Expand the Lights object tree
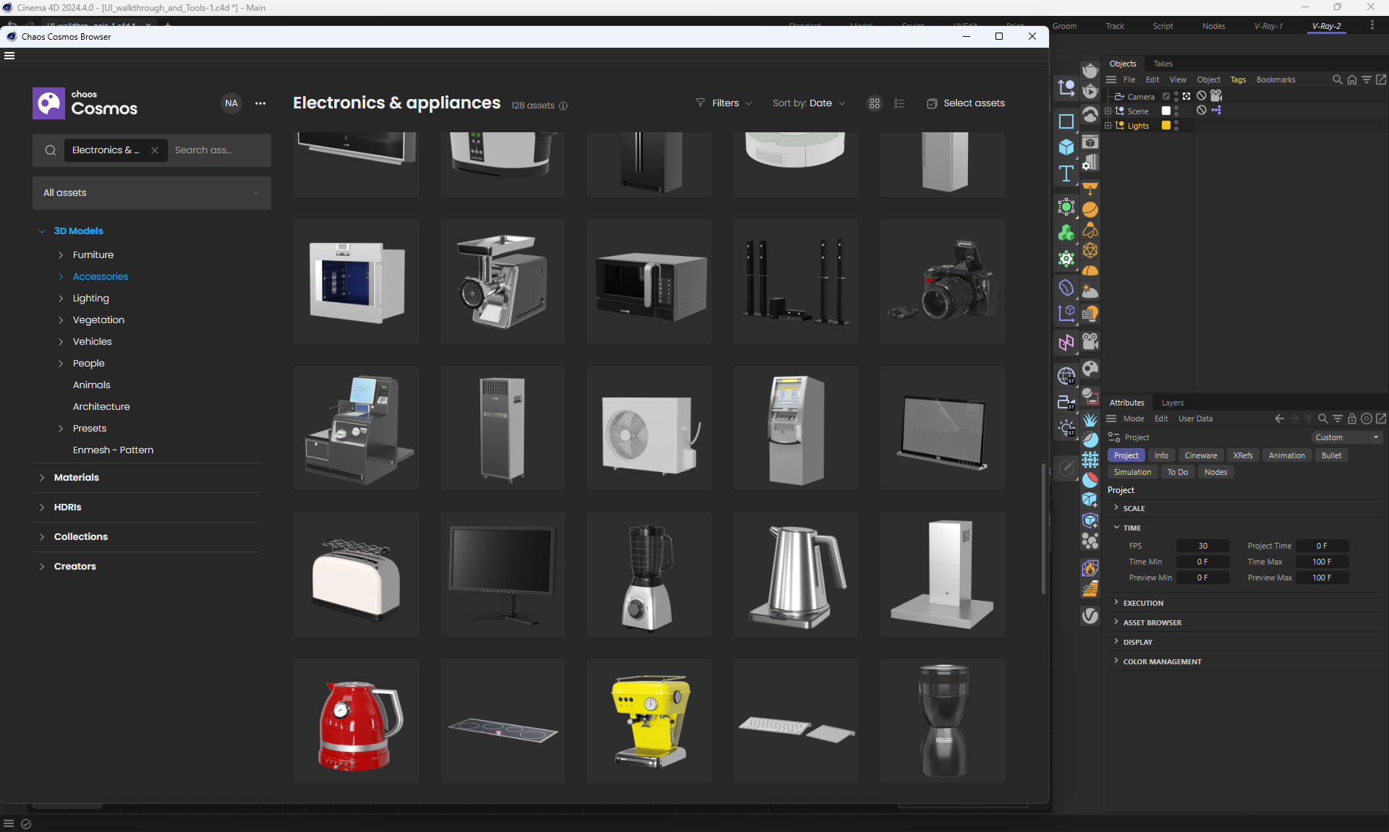 pos(1108,126)
